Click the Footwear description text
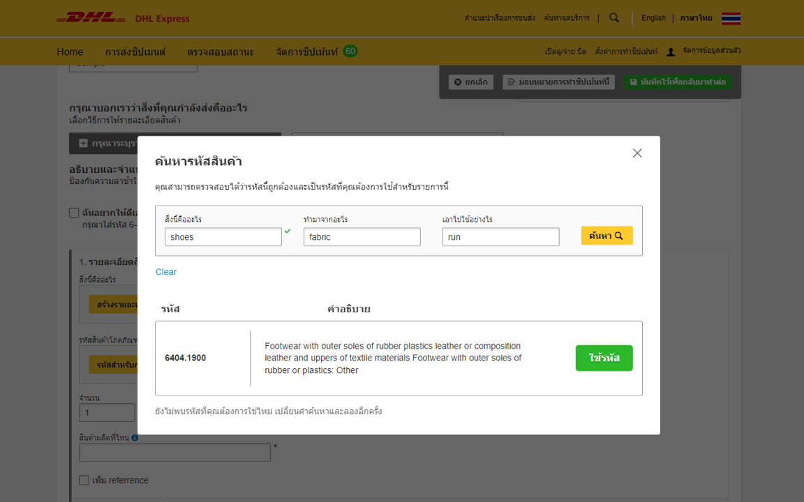Viewport: 804px width, 502px height. point(393,358)
